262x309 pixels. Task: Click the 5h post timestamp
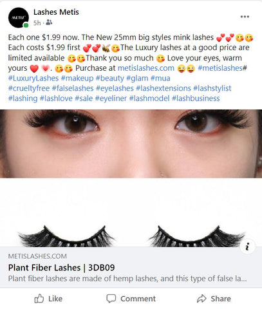[37, 23]
